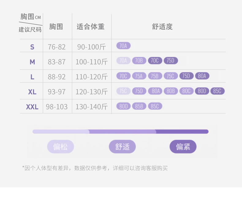Click the 85B tag in the XXL row
The image size is (242, 198).
click(x=139, y=106)
